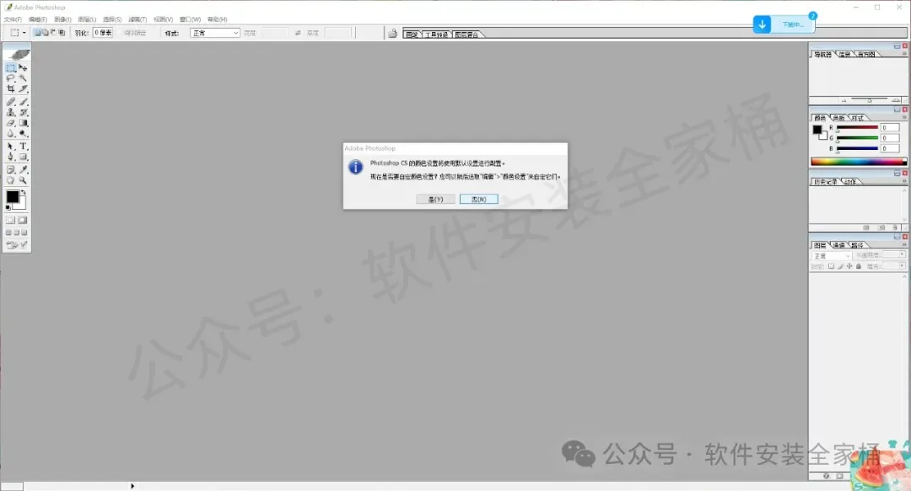Image resolution: width=911 pixels, height=491 pixels.
Task: Select the Slice tool
Action: pos(23,88)
